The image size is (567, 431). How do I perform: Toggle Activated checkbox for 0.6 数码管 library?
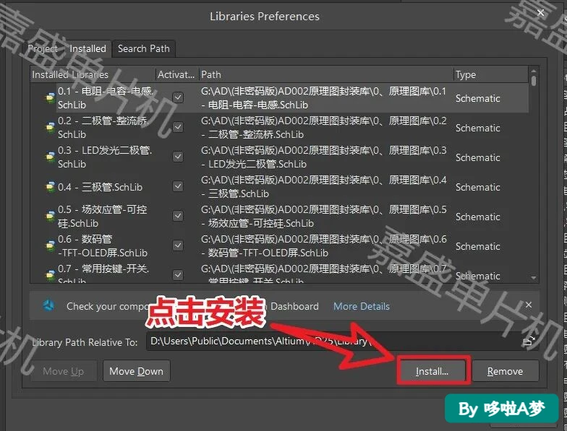point(178,245)
